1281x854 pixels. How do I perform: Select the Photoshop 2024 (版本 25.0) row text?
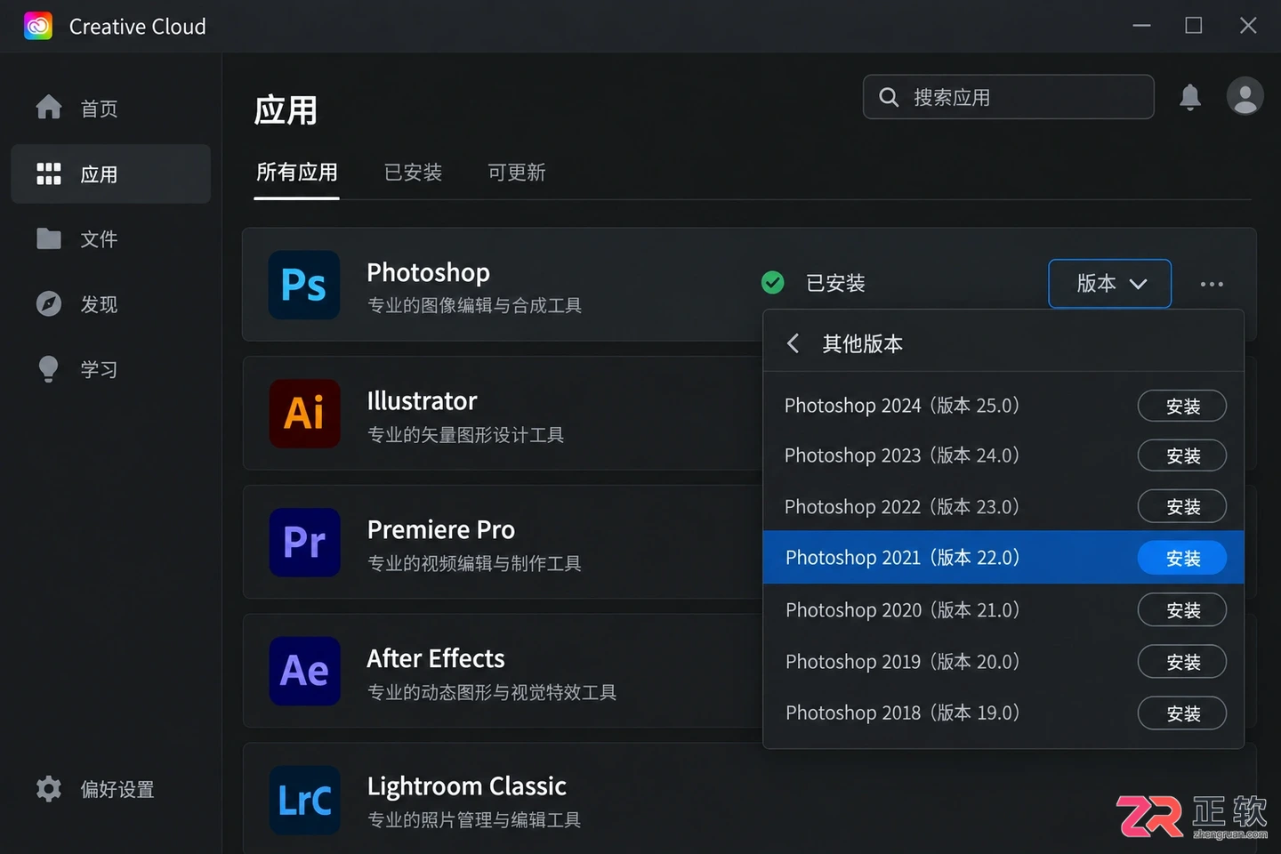tap(901, 406)
